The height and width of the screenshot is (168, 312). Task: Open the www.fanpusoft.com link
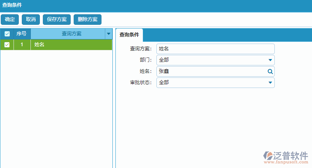tap(286, 162)
